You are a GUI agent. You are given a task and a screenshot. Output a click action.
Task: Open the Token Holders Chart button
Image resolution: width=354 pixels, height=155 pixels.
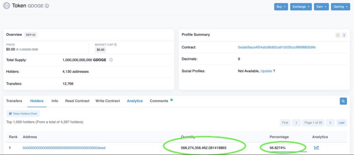tap(23, 113)
